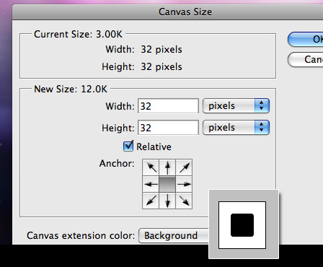Anchor canvas to the bottom center
Screen dimensions: 323x267
(x=167, y=201)
